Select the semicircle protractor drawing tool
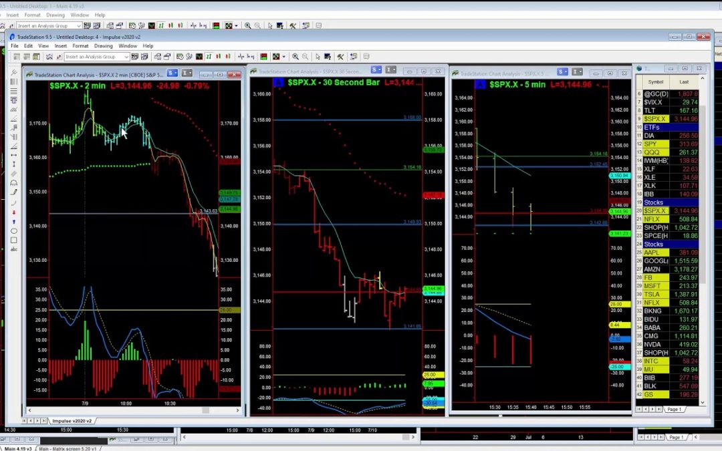Screen dimensions: 722x451 pos(14,182)
